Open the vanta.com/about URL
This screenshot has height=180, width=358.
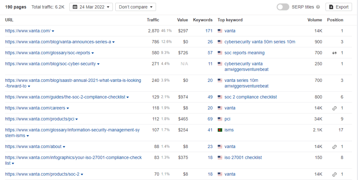tap(33, 147)
